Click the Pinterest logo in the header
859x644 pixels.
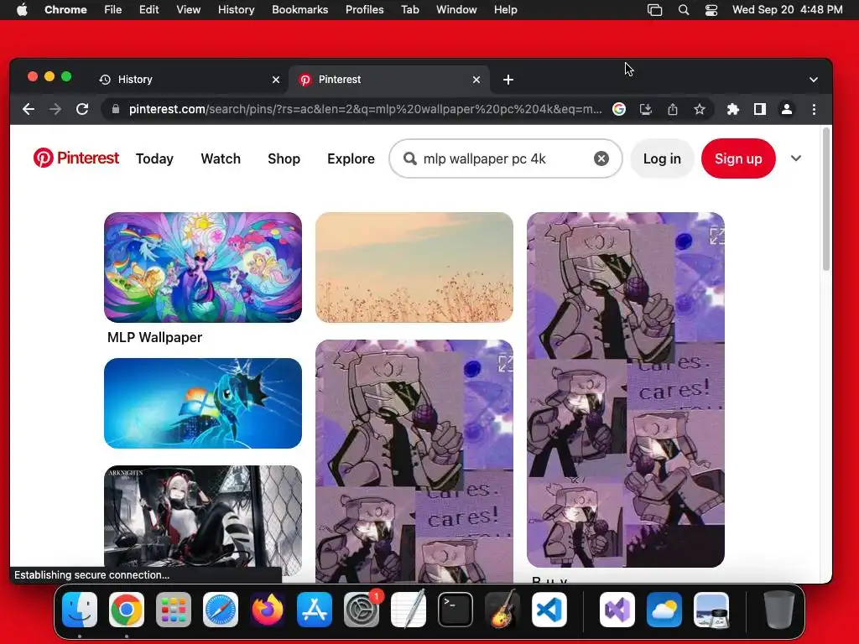pos(76,158)
